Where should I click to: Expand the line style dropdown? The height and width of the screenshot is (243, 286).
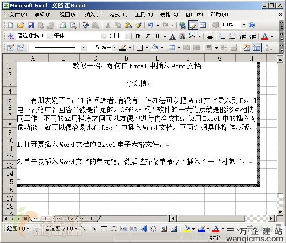(x=83, y=48)
